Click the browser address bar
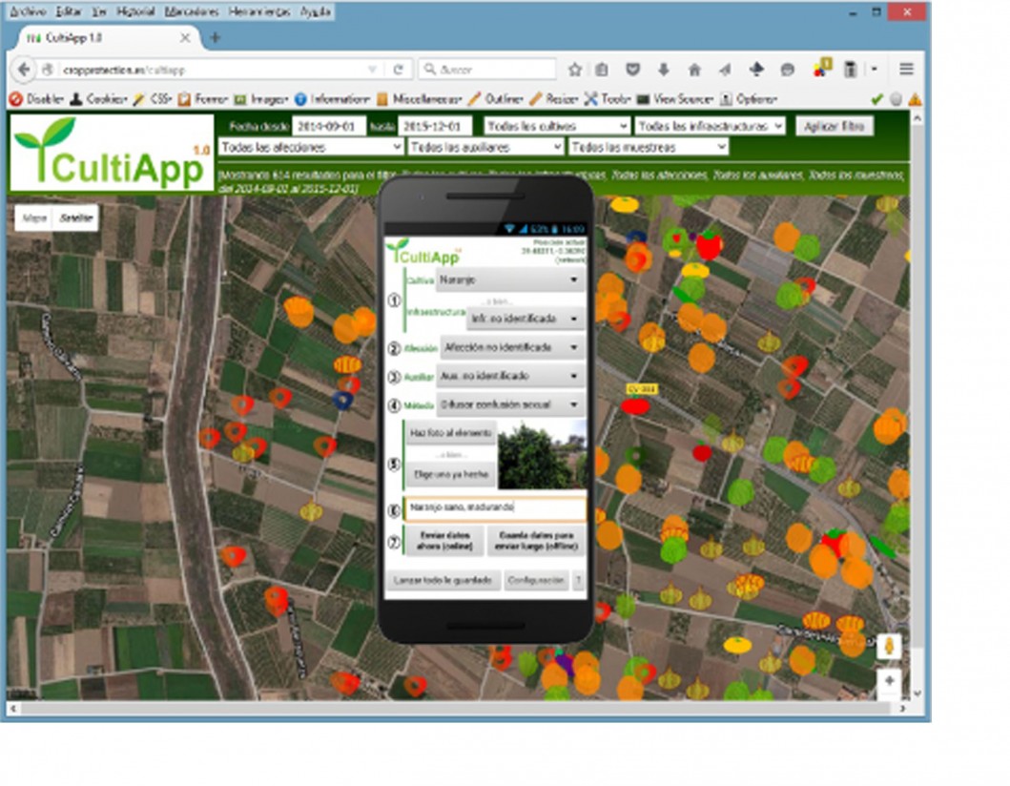 pos(213,70)
